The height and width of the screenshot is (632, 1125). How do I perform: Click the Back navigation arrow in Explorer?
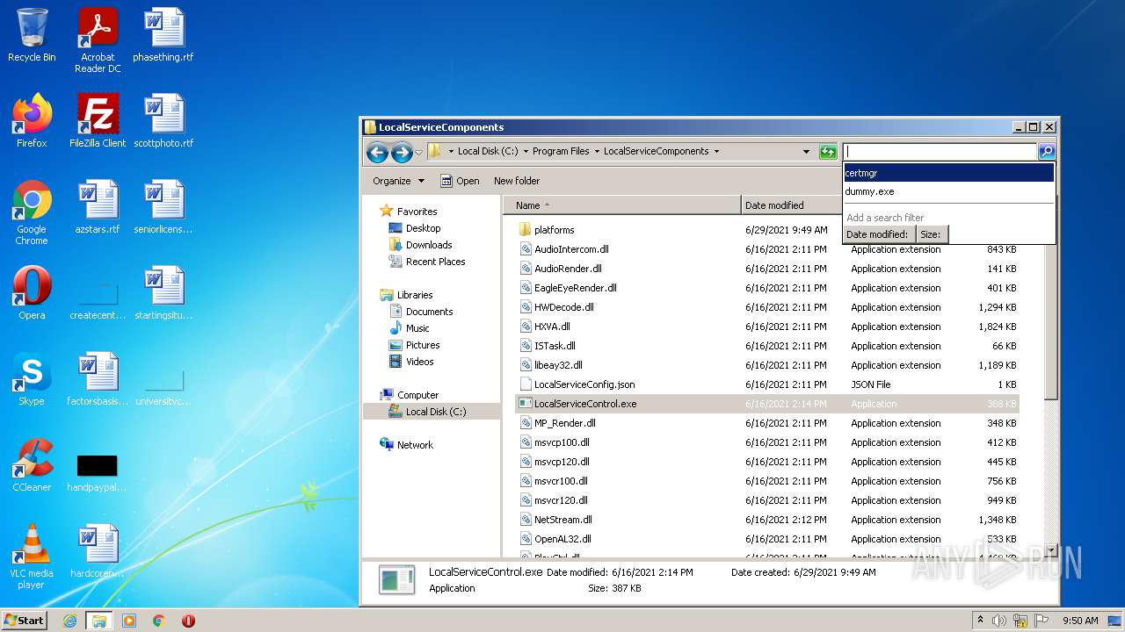pos(377,152)
